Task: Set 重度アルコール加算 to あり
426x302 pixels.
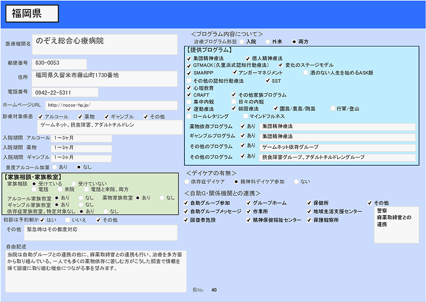Action: (x=55, y=167)
